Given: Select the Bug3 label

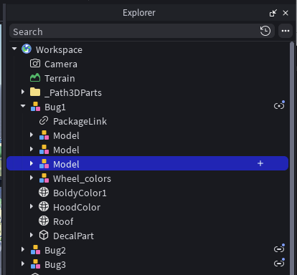Looking at the screenshot, I should 55,265.
